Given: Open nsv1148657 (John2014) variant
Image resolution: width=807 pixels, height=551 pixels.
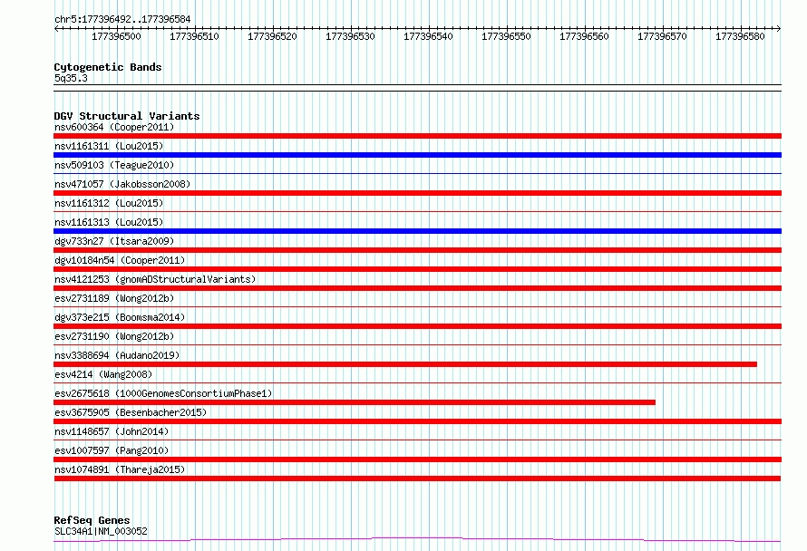Looking at the screenshot, I should (x=112, y=431).
